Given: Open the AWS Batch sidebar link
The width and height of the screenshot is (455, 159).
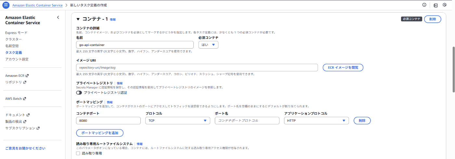Looking at the screenshot, I should coord(13,98).
